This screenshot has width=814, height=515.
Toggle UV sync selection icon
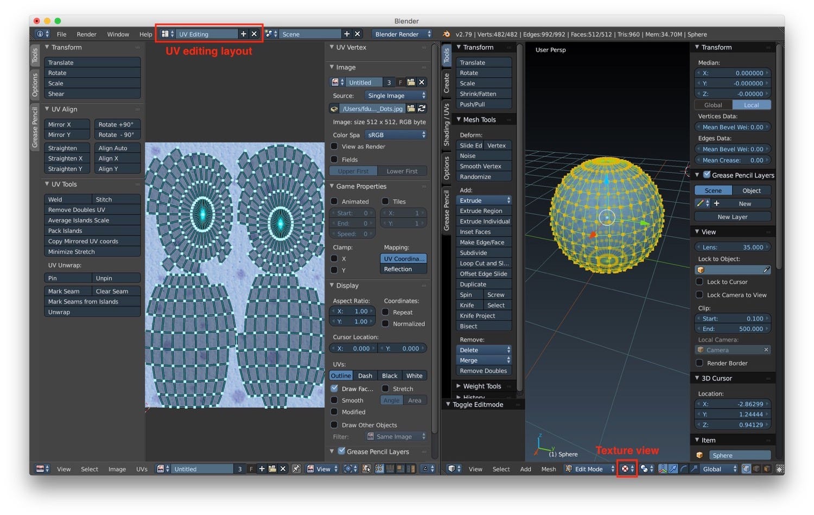click(367, 469)
